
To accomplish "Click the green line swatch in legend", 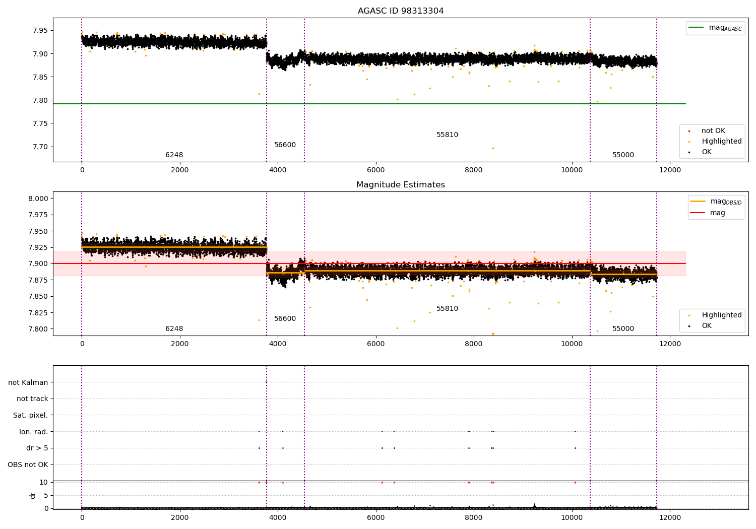I will coord(697,28).
